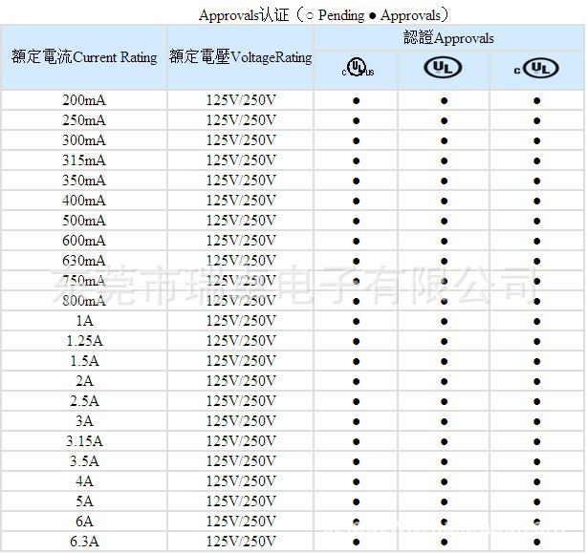Viewport: 587px width, 554px height.
Task: Click the UL approval dot for 500mA row
Action: click(444, 221)
